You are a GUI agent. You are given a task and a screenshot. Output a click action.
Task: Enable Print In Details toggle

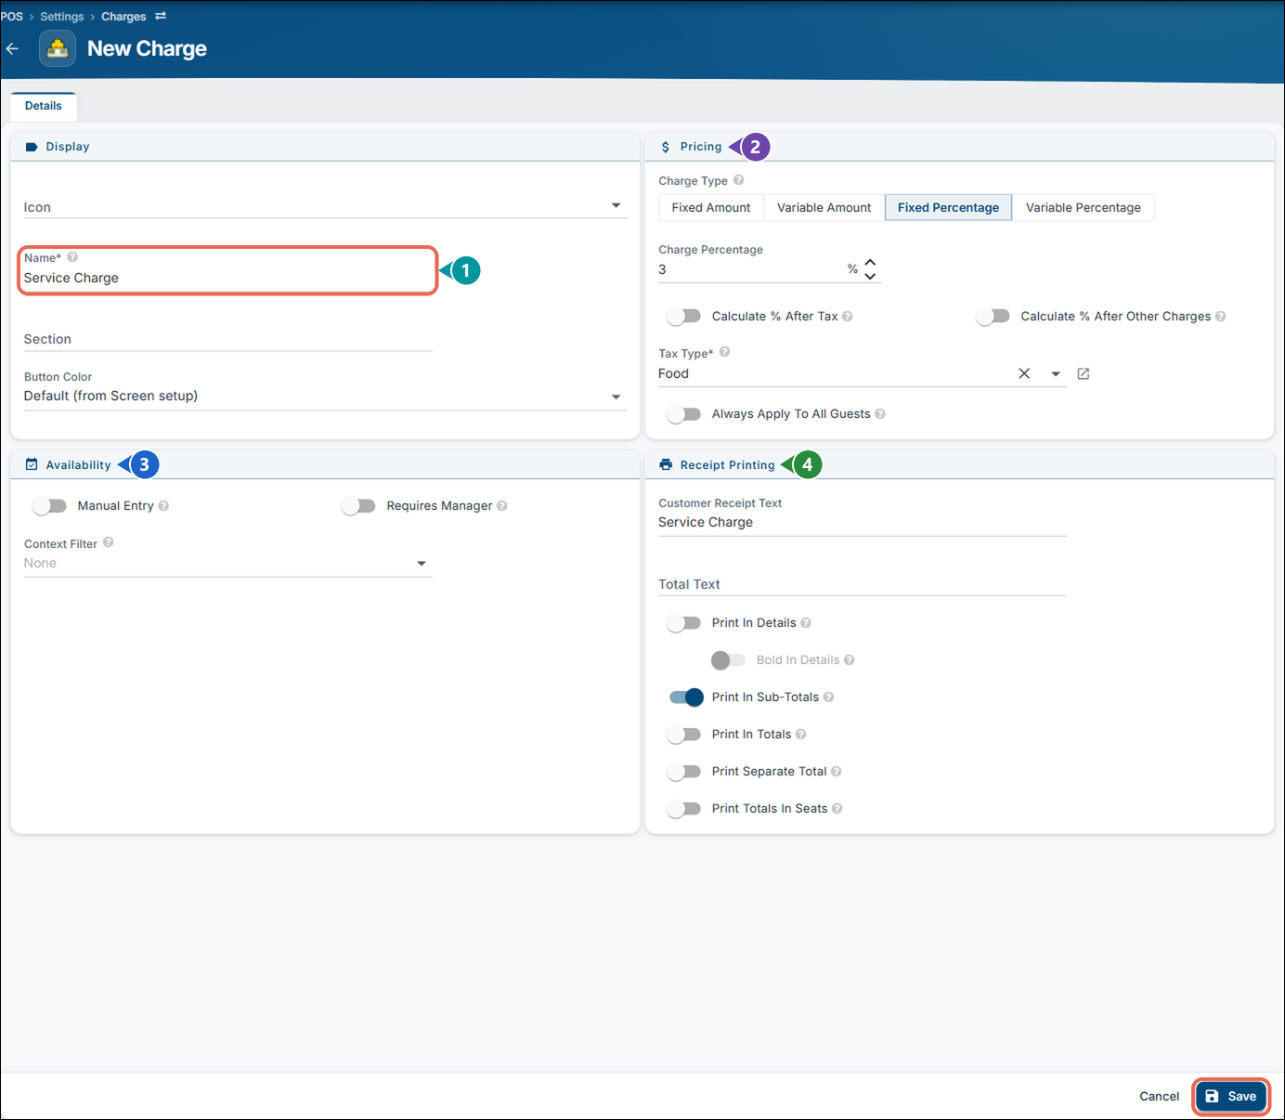[x=684, y=623]
